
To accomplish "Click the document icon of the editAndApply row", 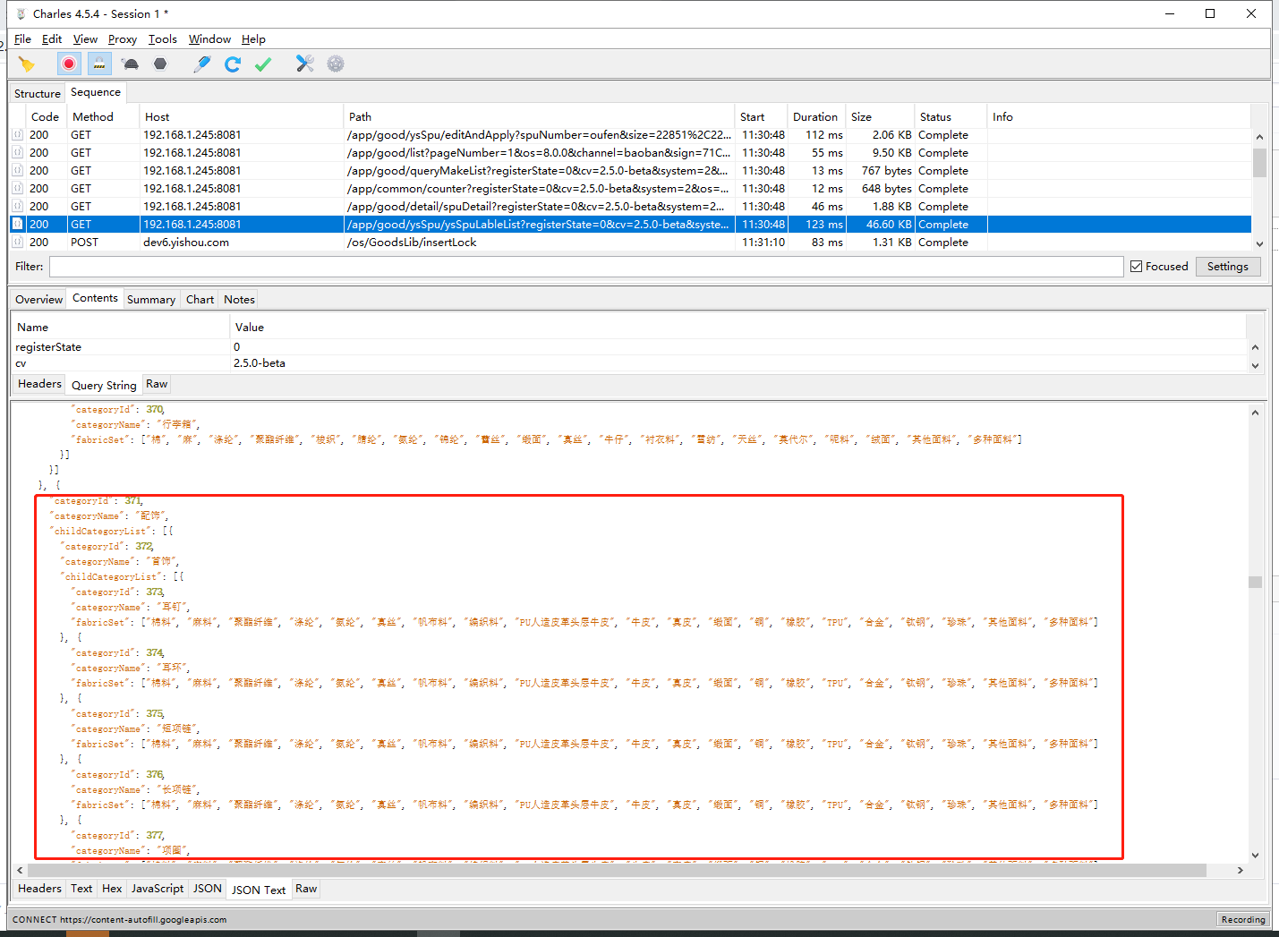I will [17, 134].
